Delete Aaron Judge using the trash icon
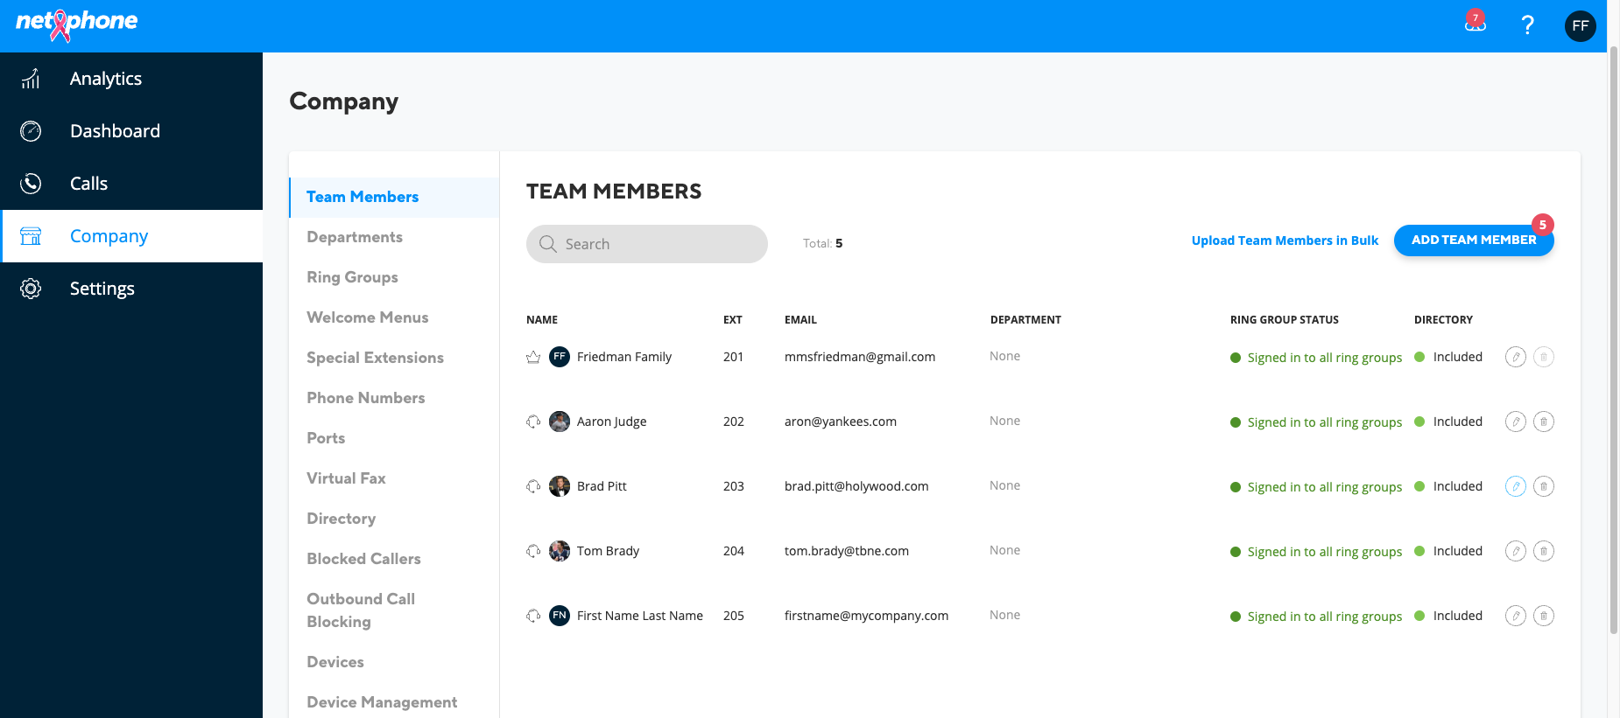 tap(1544, 422)
